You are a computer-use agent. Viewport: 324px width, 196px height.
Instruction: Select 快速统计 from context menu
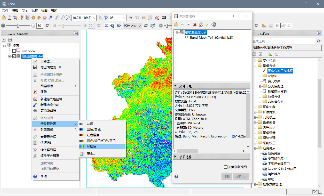point(46,143)
